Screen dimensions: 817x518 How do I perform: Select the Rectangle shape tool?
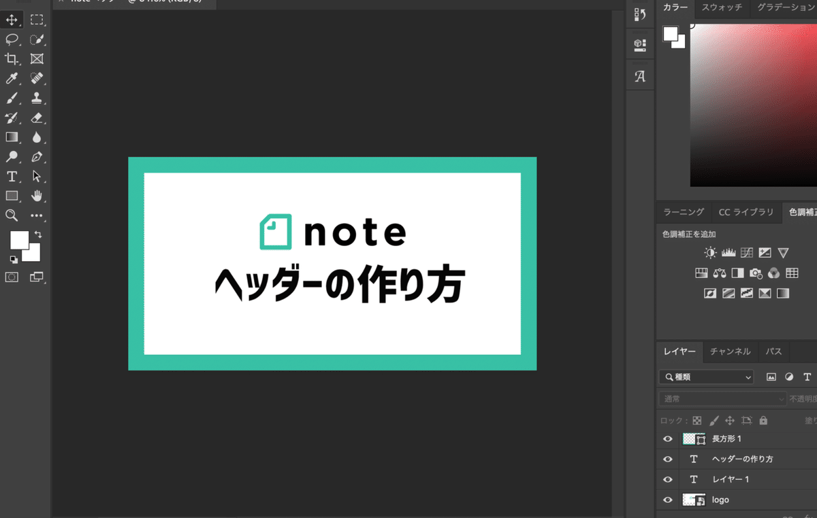pyautogui.click(x=12, y=196)
